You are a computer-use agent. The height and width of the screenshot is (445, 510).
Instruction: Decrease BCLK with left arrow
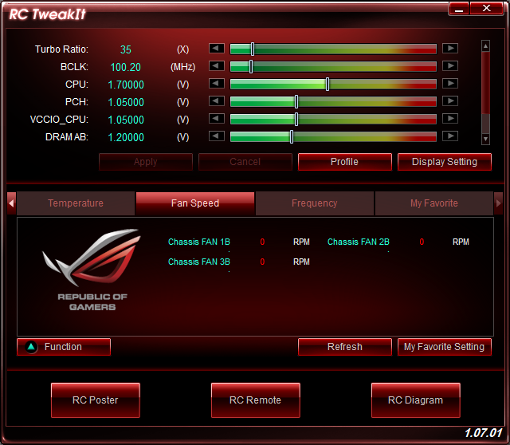[216, 66]
